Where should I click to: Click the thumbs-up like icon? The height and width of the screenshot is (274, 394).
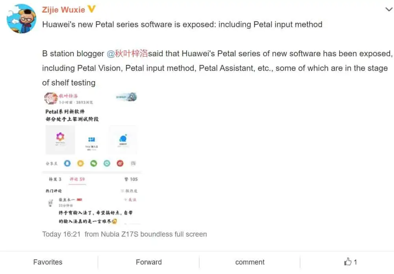coord(348,262)
